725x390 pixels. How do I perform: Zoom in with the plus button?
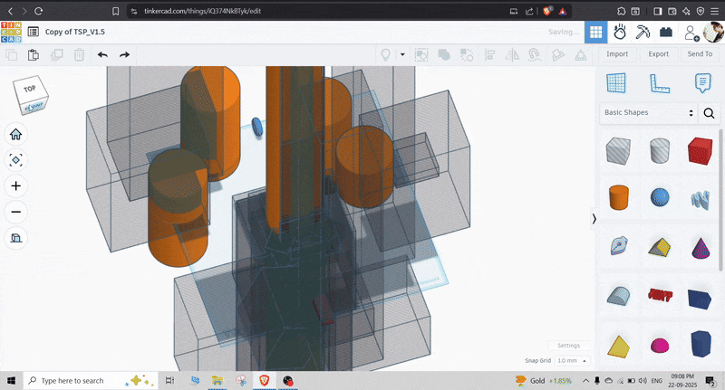[x=15, y=185]
